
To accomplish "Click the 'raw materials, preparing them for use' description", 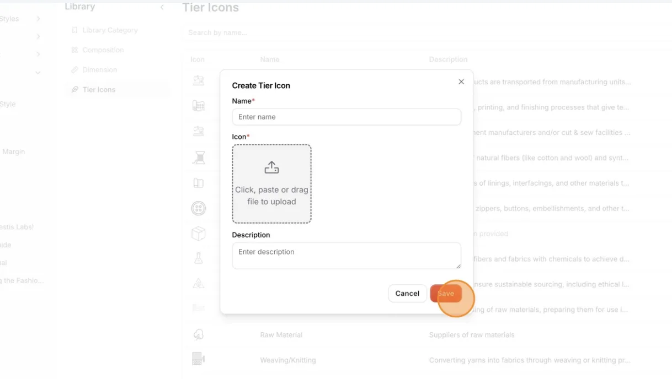I will pyautogui.click(x=552, y=310).
